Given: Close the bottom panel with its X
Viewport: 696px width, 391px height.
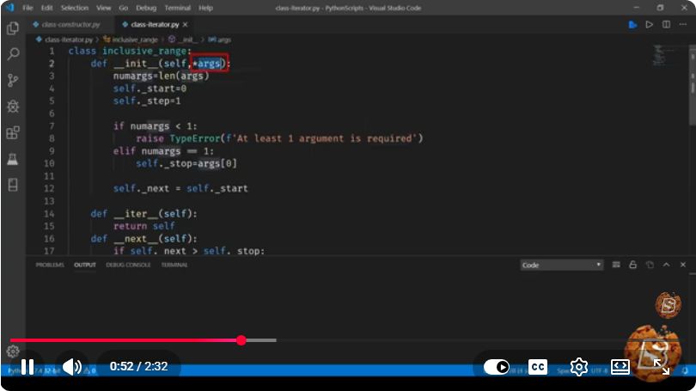Looking at the screenshot, I should click(x=683, y=265).
